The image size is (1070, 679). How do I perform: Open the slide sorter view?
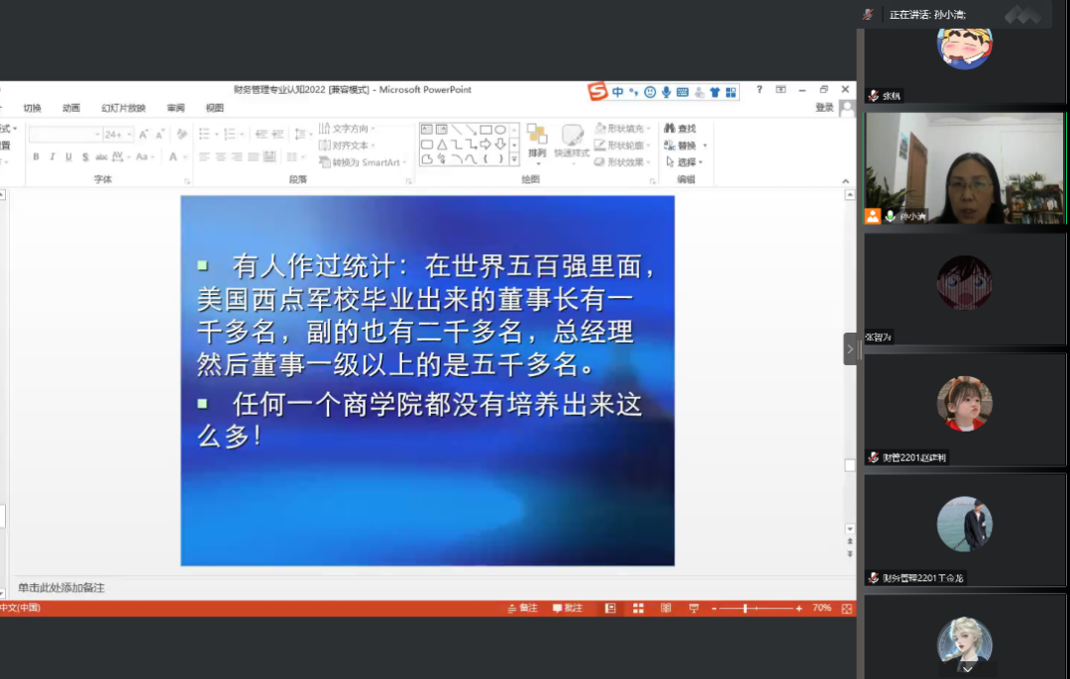tap(639, 608)
